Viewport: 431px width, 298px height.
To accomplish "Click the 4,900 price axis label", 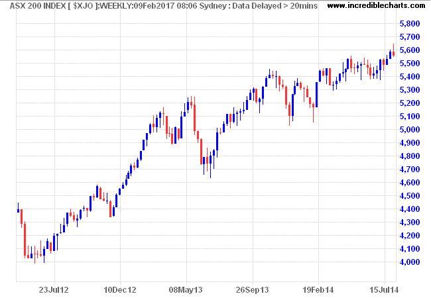I will tap(410, 142).
